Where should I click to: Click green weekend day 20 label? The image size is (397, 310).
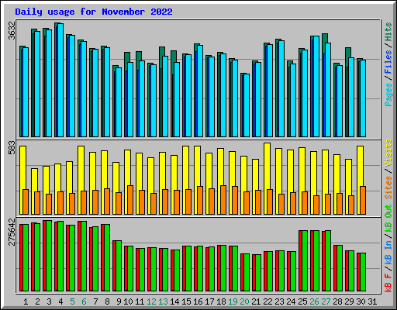tap(245, 301)
